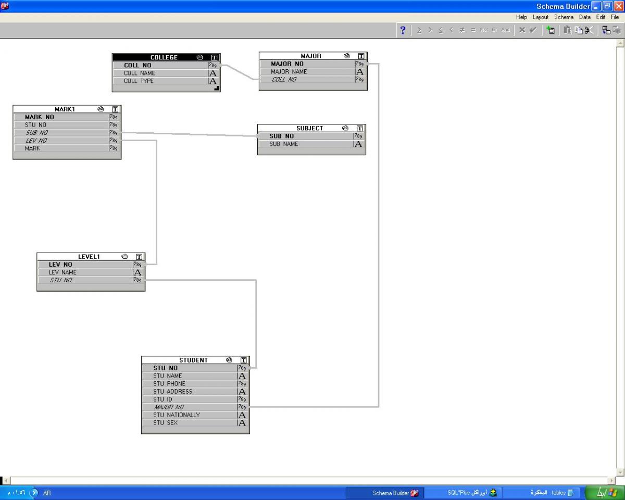Select the MARK1 table title bar

pyautogui.click(x=65, y=109)
